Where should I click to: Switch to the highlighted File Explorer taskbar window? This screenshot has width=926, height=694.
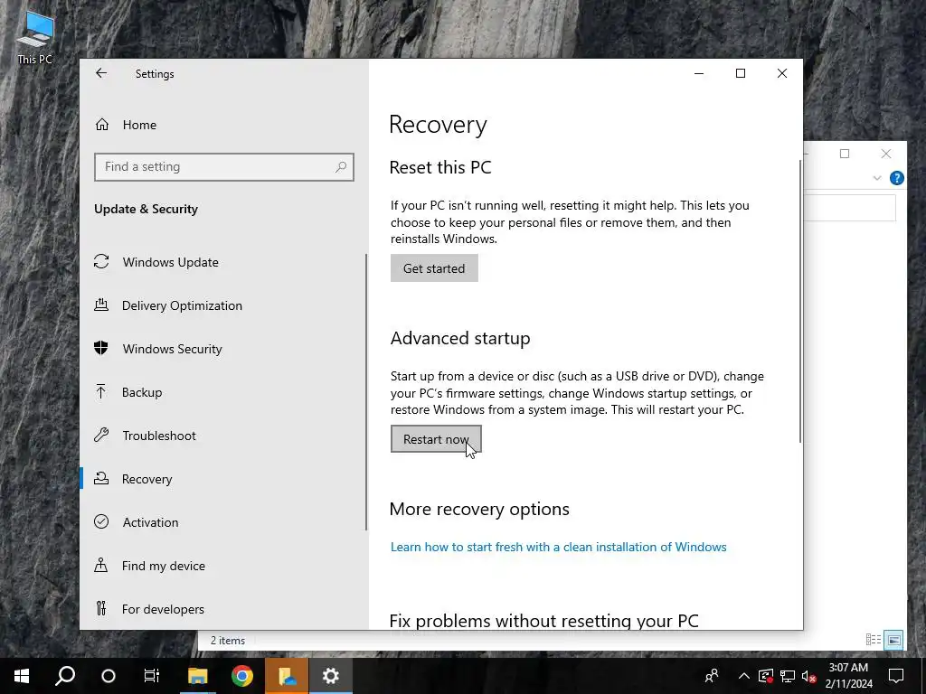point(287,676)
